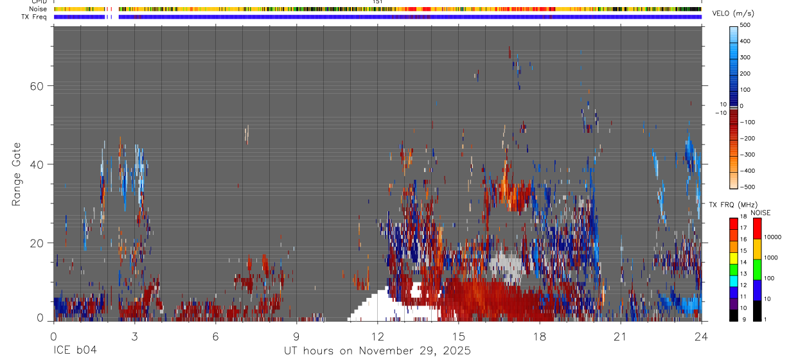
Task: Click the x-axis tick label '3'
Action: point(134,336)
